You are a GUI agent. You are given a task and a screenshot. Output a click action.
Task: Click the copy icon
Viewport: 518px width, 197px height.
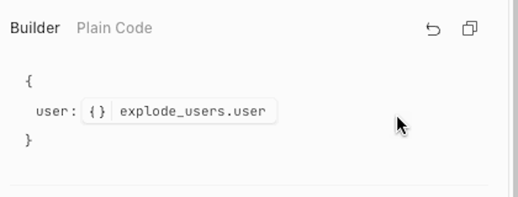[x=470, y=29]
